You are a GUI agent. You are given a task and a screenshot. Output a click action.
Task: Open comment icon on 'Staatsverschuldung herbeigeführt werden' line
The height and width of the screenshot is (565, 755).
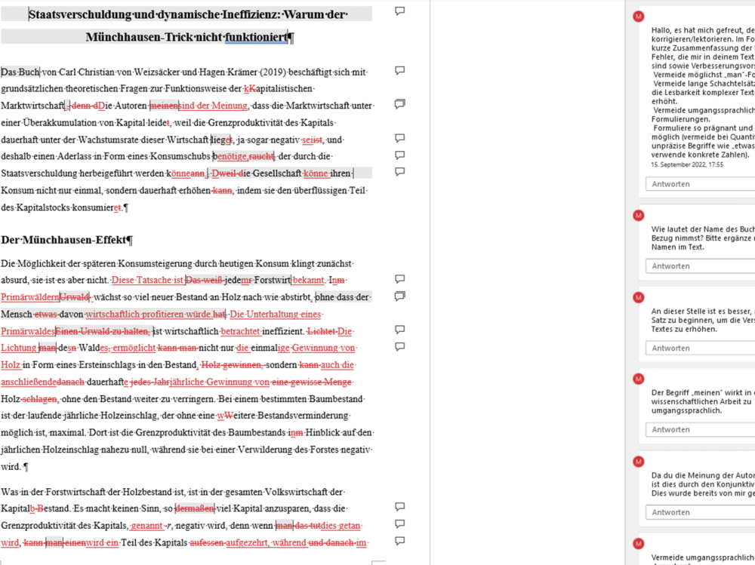[x=399, y=172]
